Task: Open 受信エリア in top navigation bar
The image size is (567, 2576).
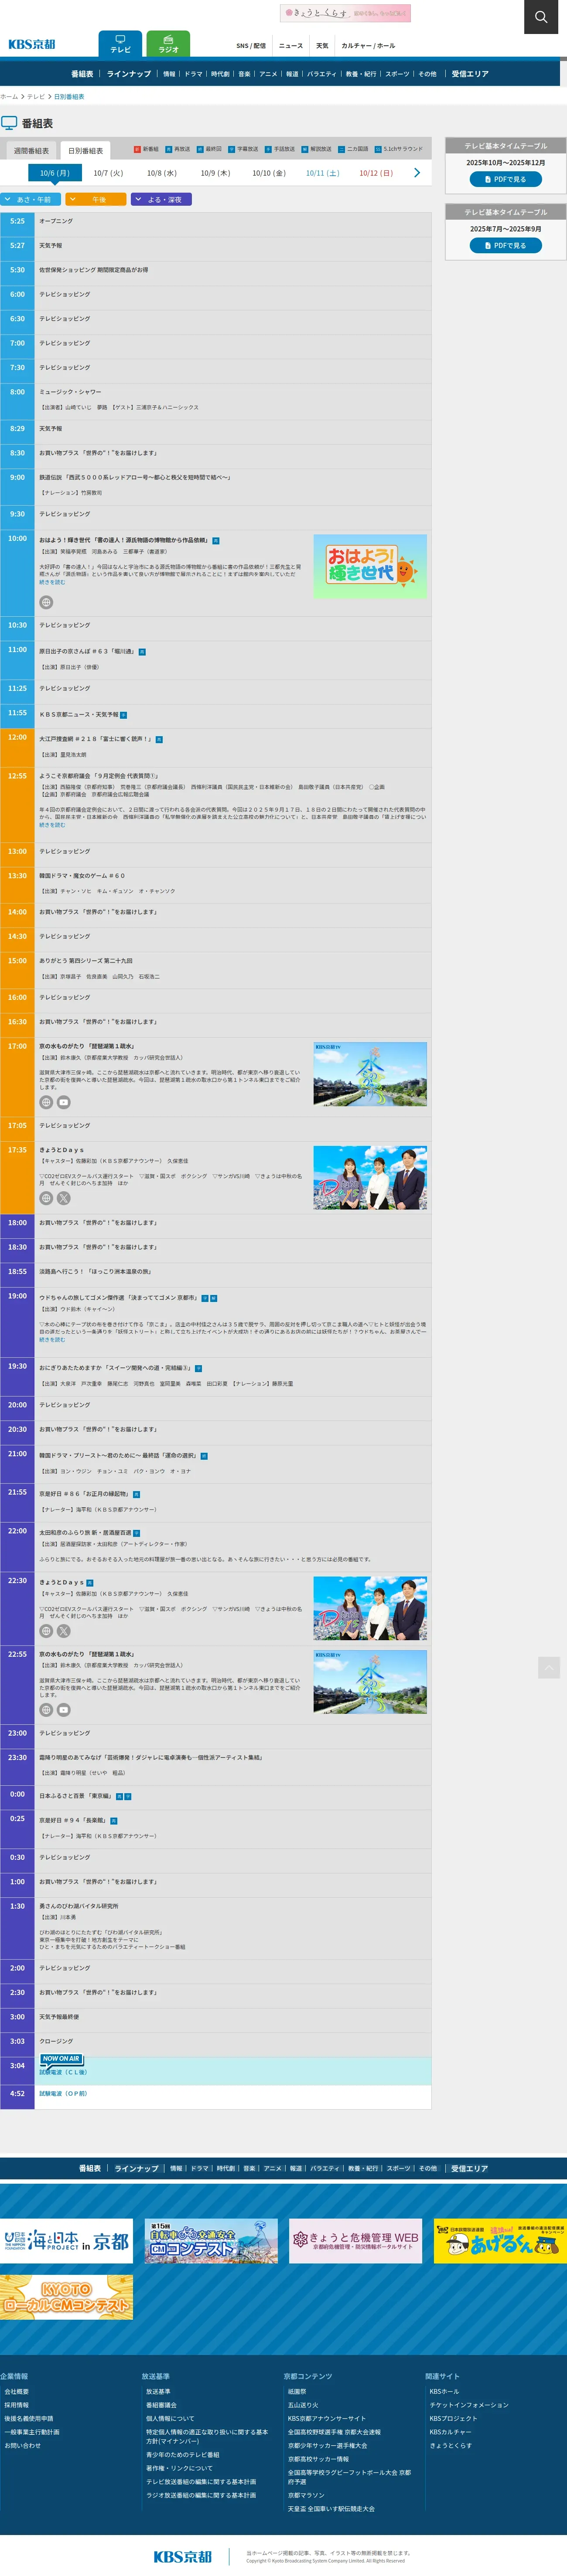Action: (470, 74)
